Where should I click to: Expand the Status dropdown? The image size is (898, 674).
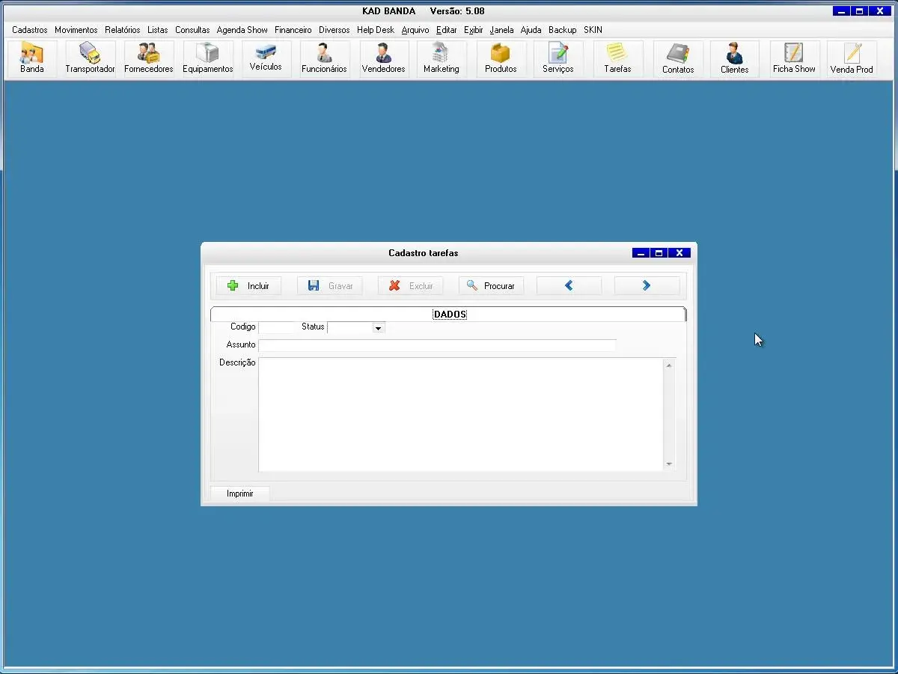tap(378, 328)
